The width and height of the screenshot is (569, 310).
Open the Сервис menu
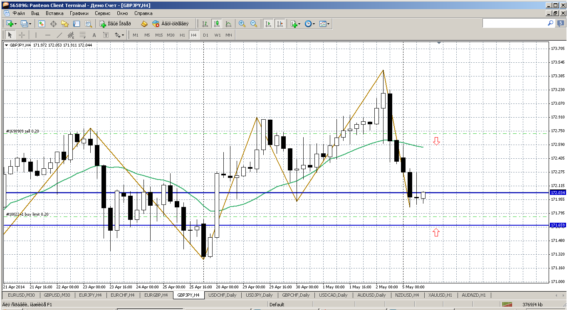pos(102,13)
